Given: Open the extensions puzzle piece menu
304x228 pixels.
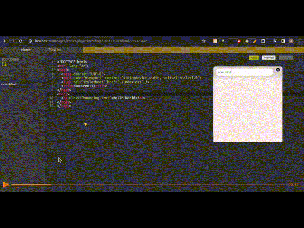Looking at the screenshot, I should pyautogui.click(x=263, y=41).
